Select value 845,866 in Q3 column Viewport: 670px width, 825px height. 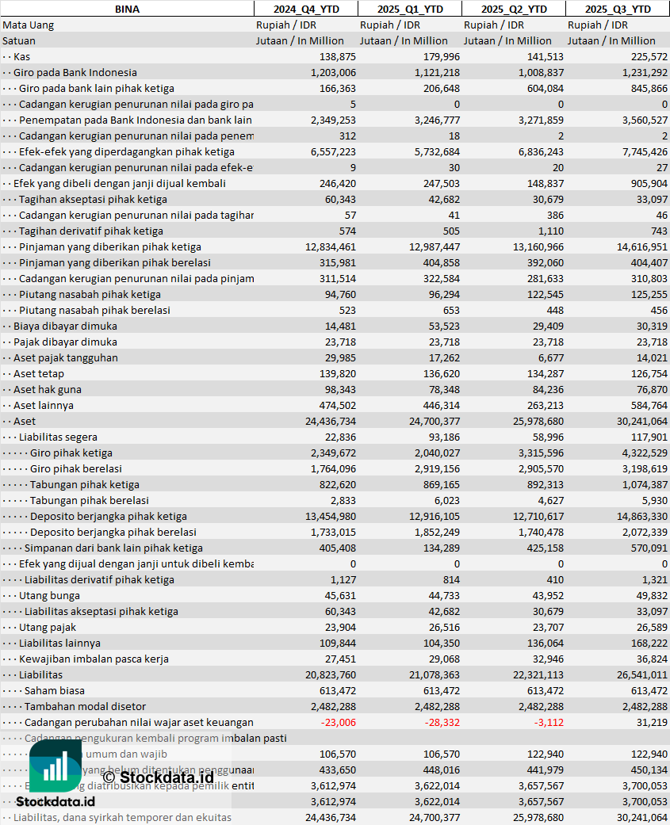click(x=649, y=89)
